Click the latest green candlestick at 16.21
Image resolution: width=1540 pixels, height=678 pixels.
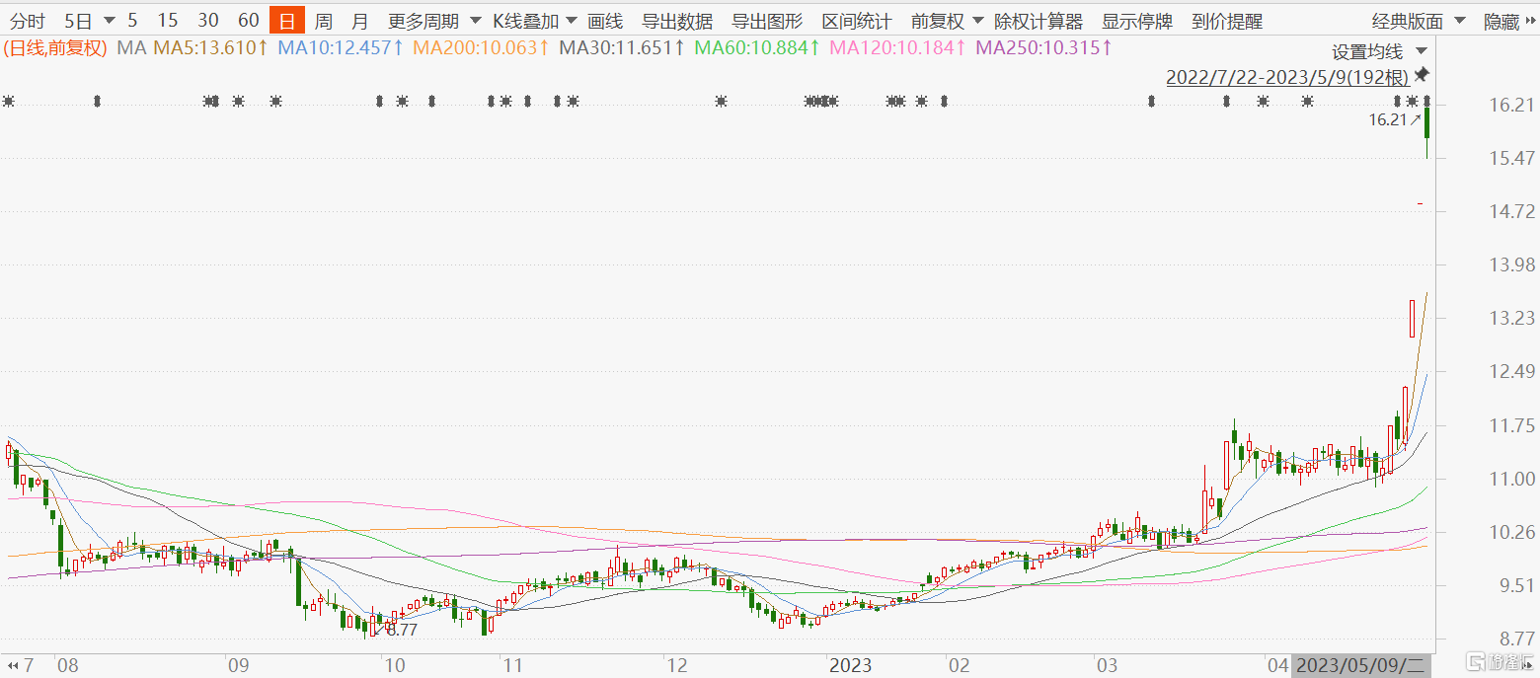tap(1426, 133)
